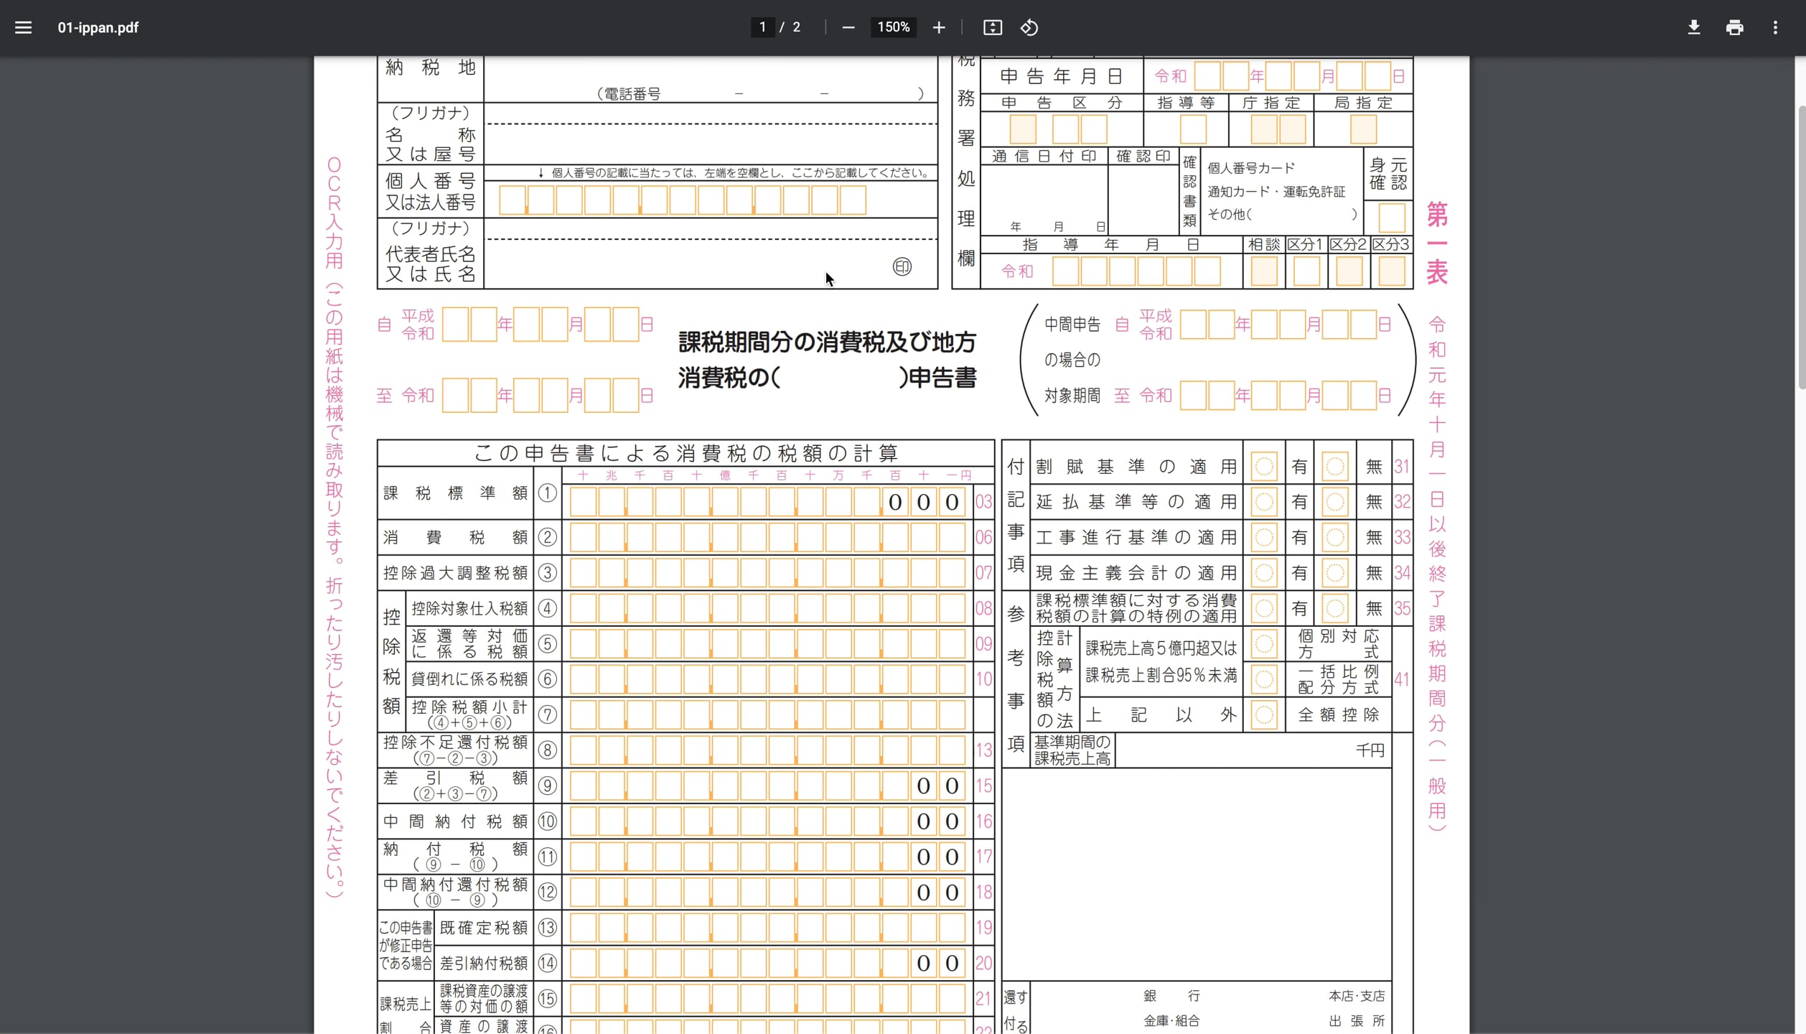This screenshot has width=1806, height=1034.
Task: Select 現金主義会計の適用 choice circle
Action: (x=1263, y=572)
